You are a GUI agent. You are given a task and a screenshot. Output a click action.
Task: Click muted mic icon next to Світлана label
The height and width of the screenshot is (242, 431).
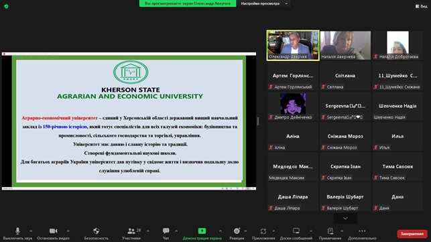324,87
